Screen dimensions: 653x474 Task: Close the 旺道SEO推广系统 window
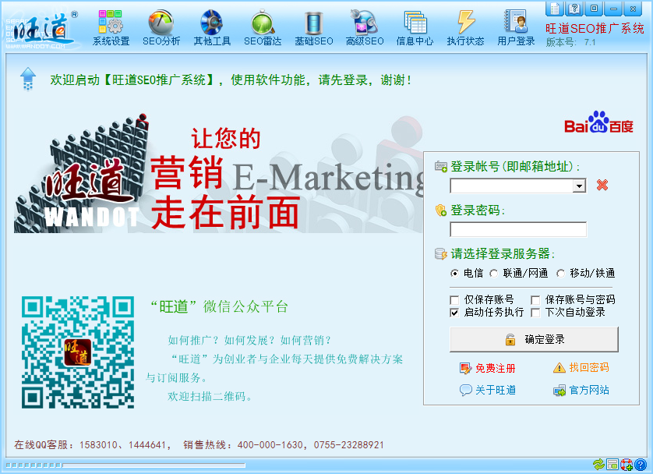633,9
